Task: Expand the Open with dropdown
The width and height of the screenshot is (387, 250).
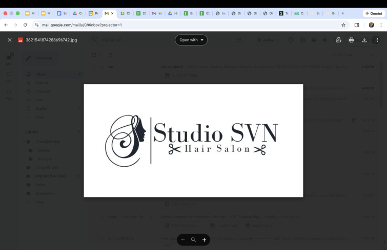Action: (191, 40)
